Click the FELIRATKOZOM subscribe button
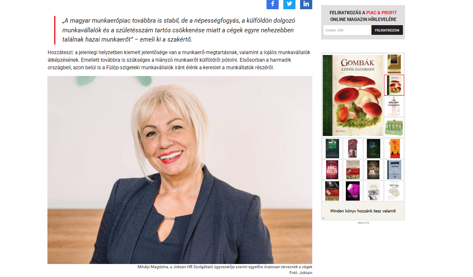473x277 pixels. [387, 30]
